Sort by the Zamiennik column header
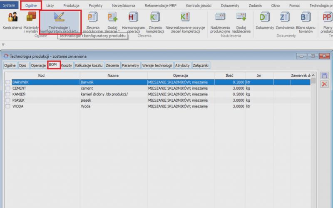This screenshot has height=208, width=333. coord(300,76)
